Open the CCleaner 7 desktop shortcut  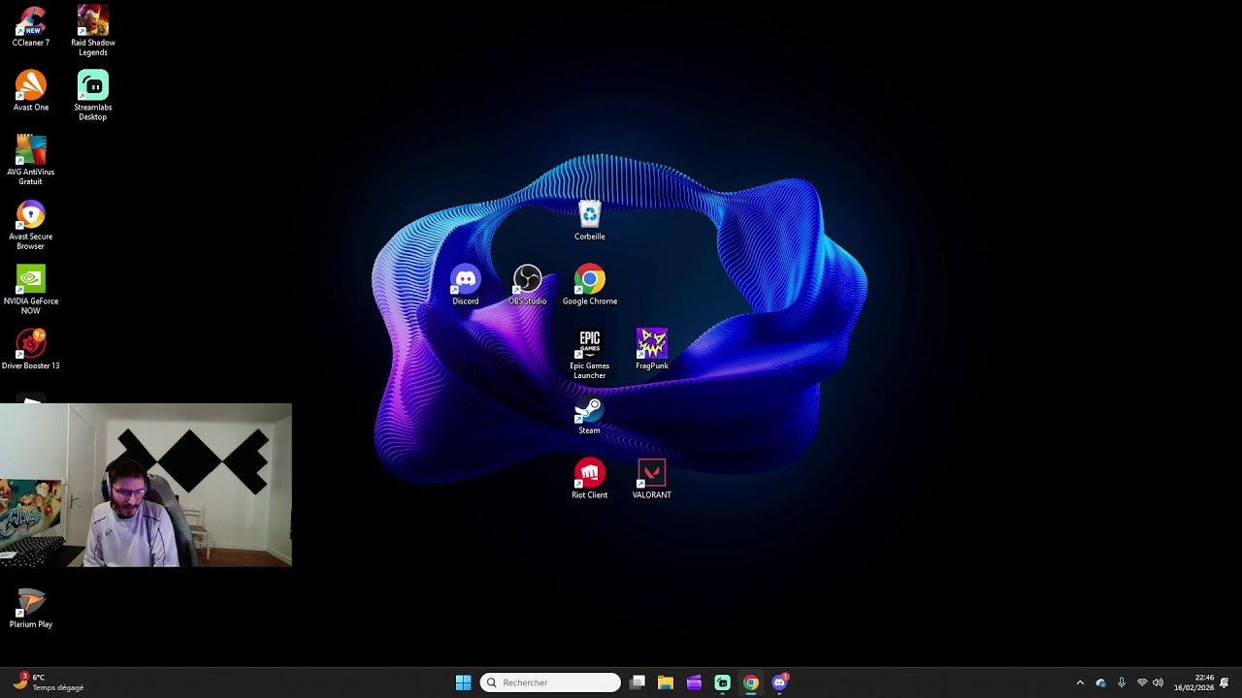pyautogui.click(x=31, y=26)
